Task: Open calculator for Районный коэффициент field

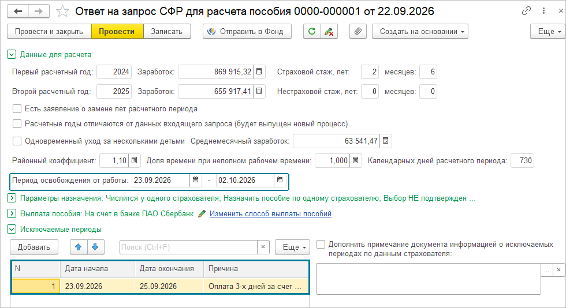Action: (134, 160)
